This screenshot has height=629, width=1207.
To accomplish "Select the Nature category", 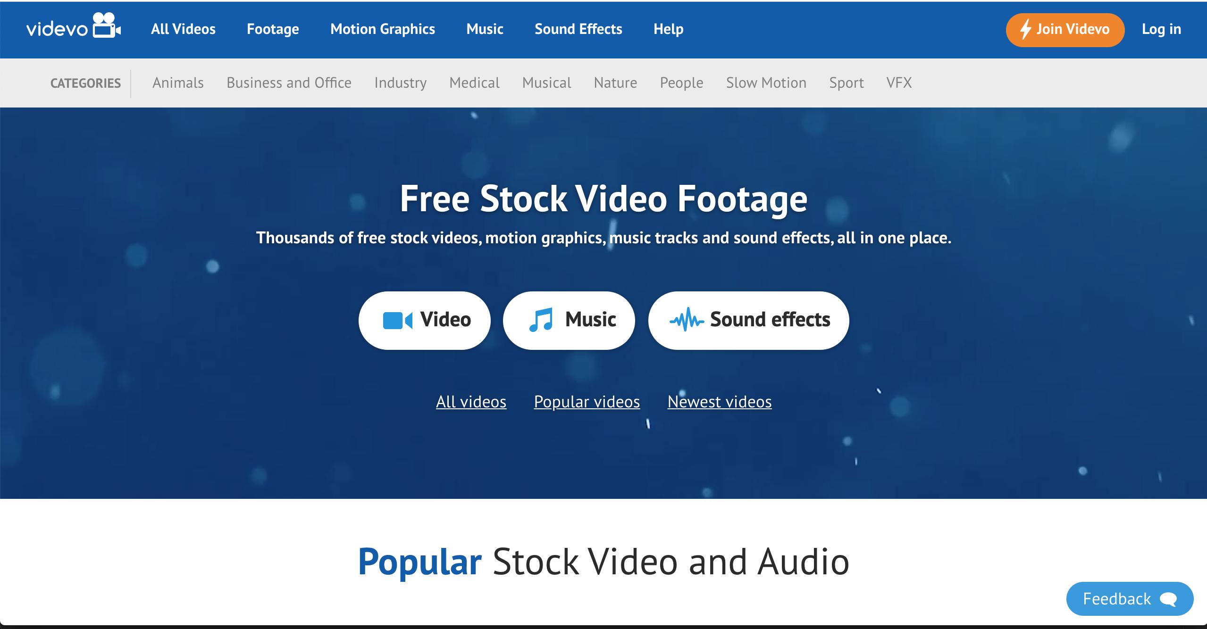I will click(615, 83).
